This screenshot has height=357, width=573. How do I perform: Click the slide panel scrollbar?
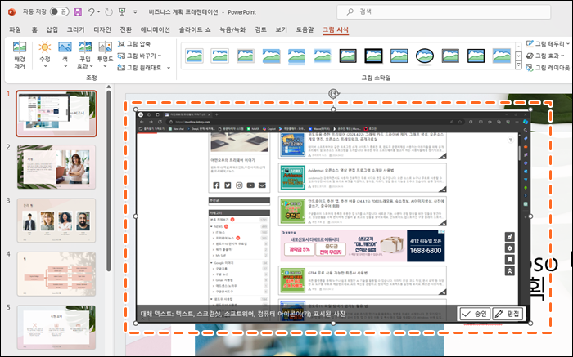coord(109,181)
